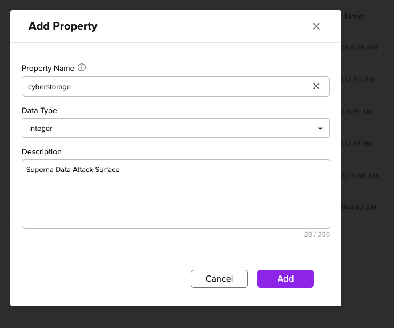Click the caret arrow in Data Type field
This screenshot has height=328, width=394.
coord(320,129)
